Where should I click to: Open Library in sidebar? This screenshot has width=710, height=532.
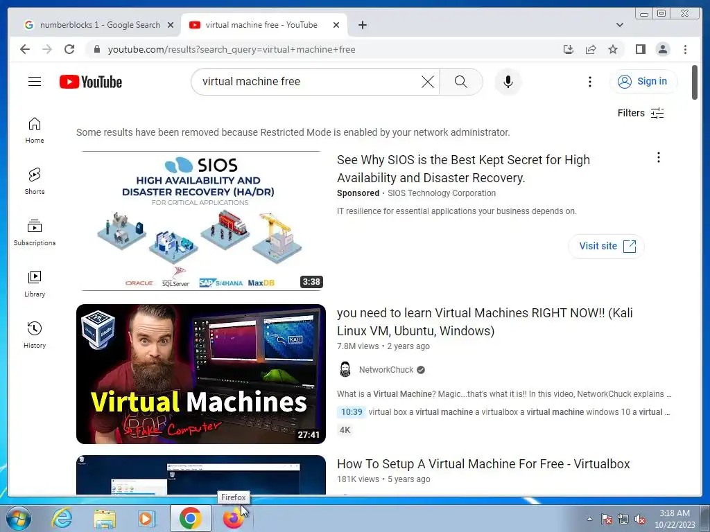click(35, 283)
